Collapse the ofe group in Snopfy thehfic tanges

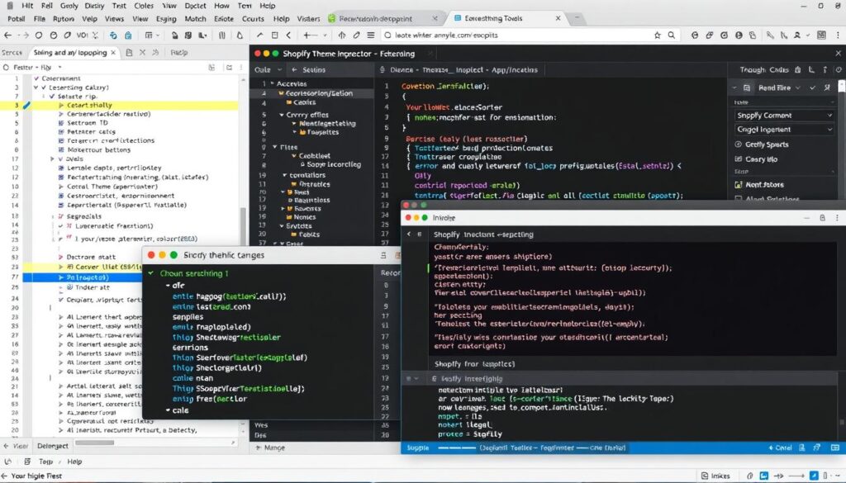click(x=168, y=285)
